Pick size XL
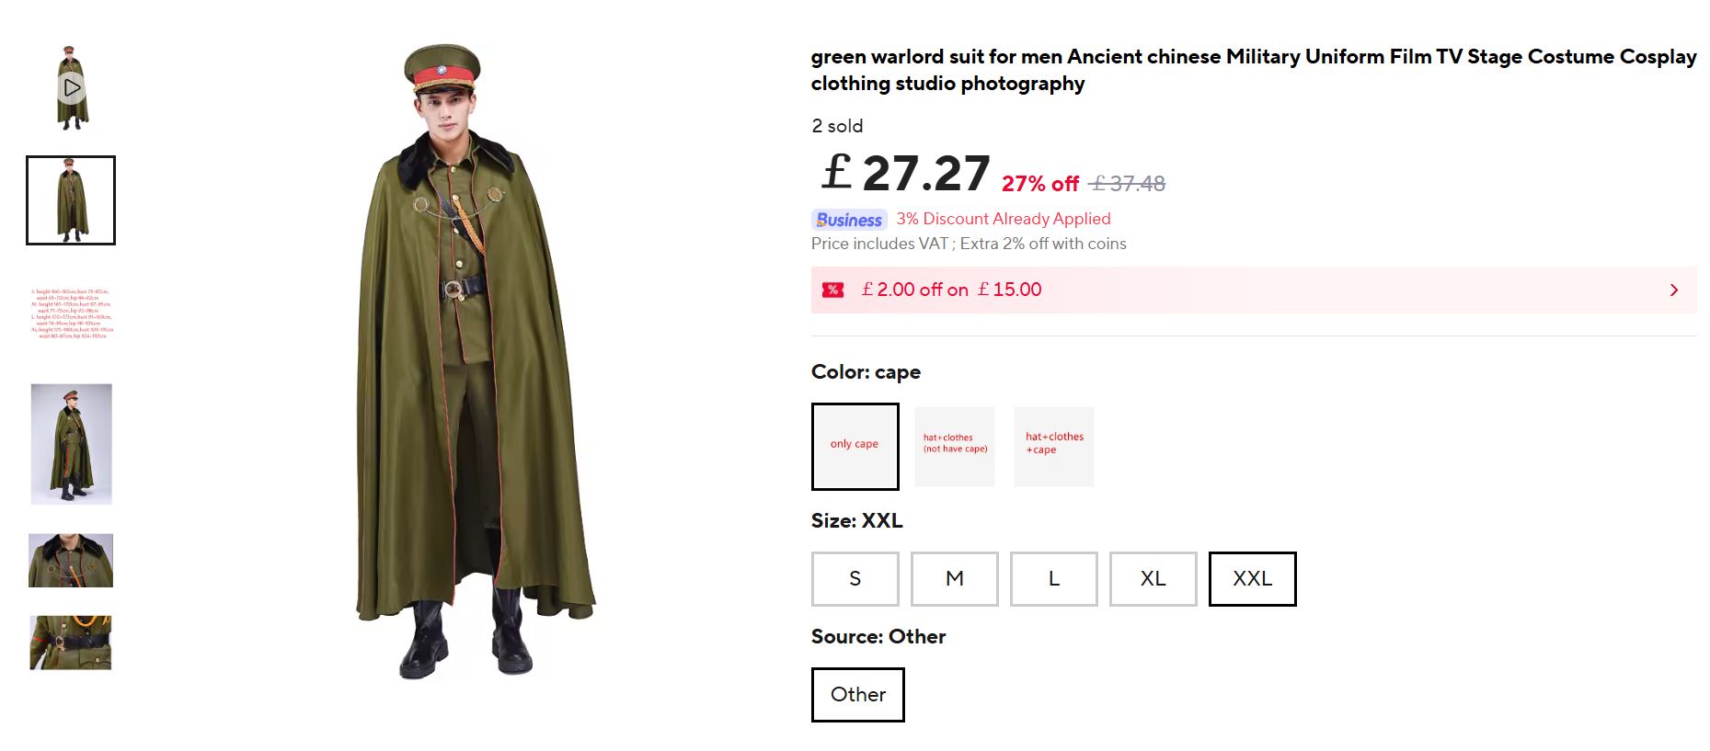Screen dimensions: 1710x751 click(x=1153, y=579)
